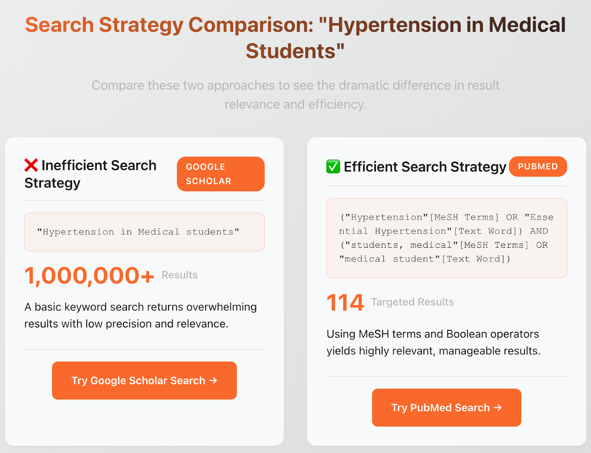Click the red X inefficient strategy icon
This screenshot has width=591, height=453.
pos(31,166)
